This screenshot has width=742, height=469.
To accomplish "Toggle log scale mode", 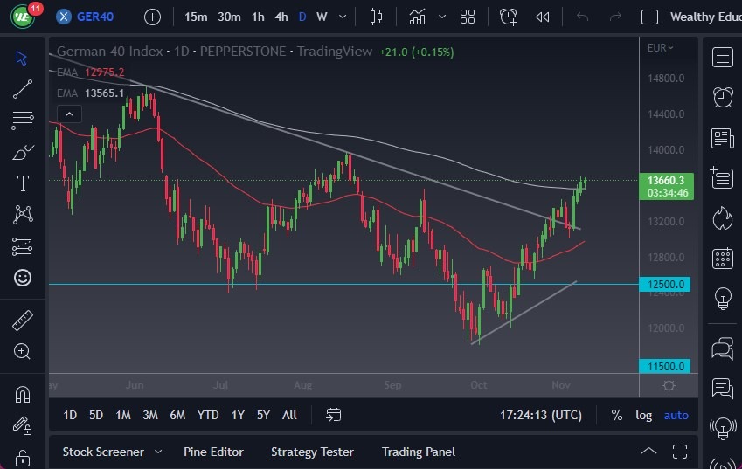I will point(643,415).
